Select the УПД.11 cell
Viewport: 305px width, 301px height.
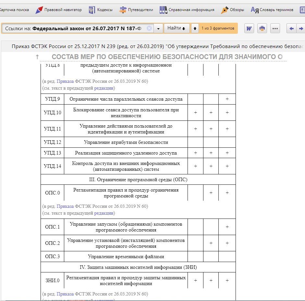53,129
